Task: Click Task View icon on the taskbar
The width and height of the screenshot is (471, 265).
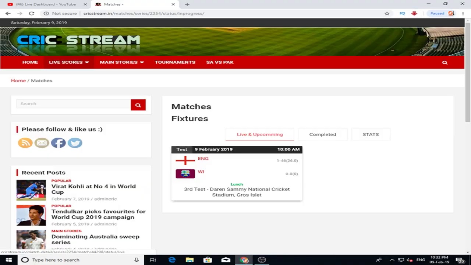Action: click(x=153, y=260)
